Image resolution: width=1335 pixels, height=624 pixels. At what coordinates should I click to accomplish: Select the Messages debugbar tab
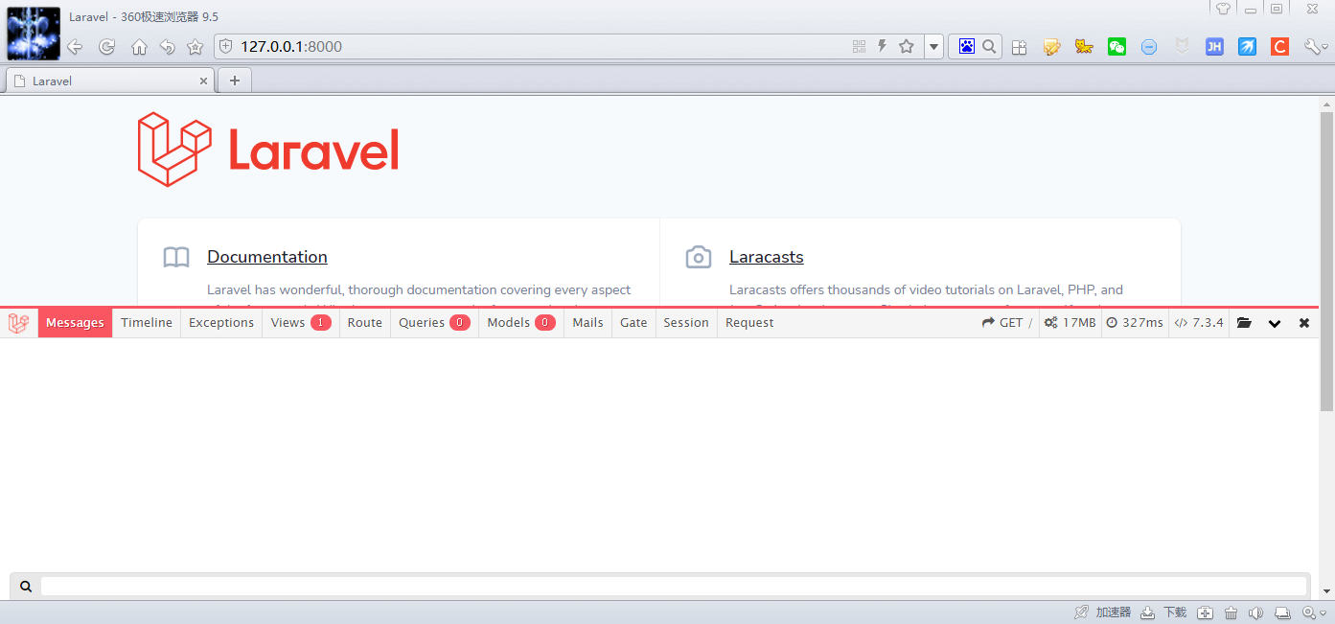pos(75,323)
